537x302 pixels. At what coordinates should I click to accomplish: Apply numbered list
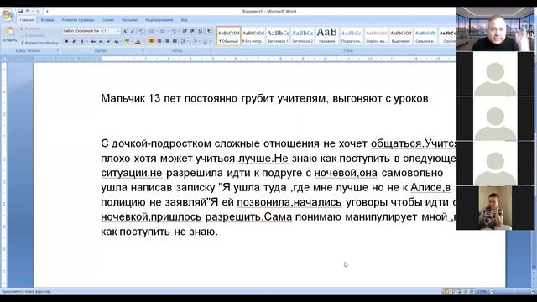click(163, 31)
